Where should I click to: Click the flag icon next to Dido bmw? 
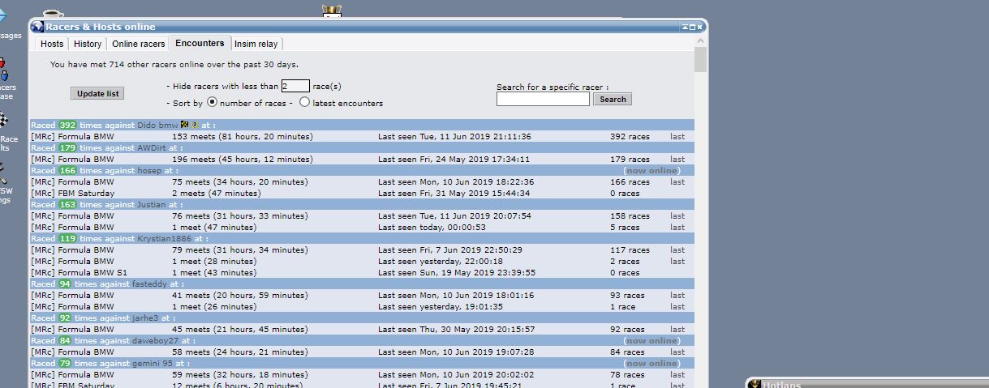click(184, 125)
